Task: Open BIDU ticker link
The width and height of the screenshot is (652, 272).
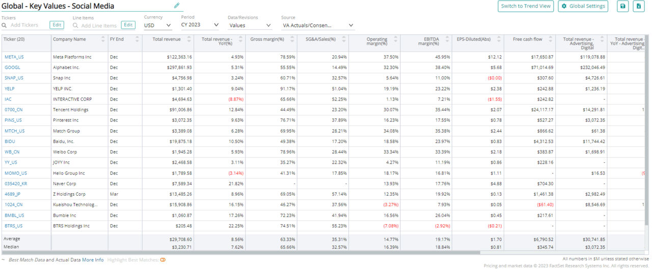Action: click(x=10, y=141)
